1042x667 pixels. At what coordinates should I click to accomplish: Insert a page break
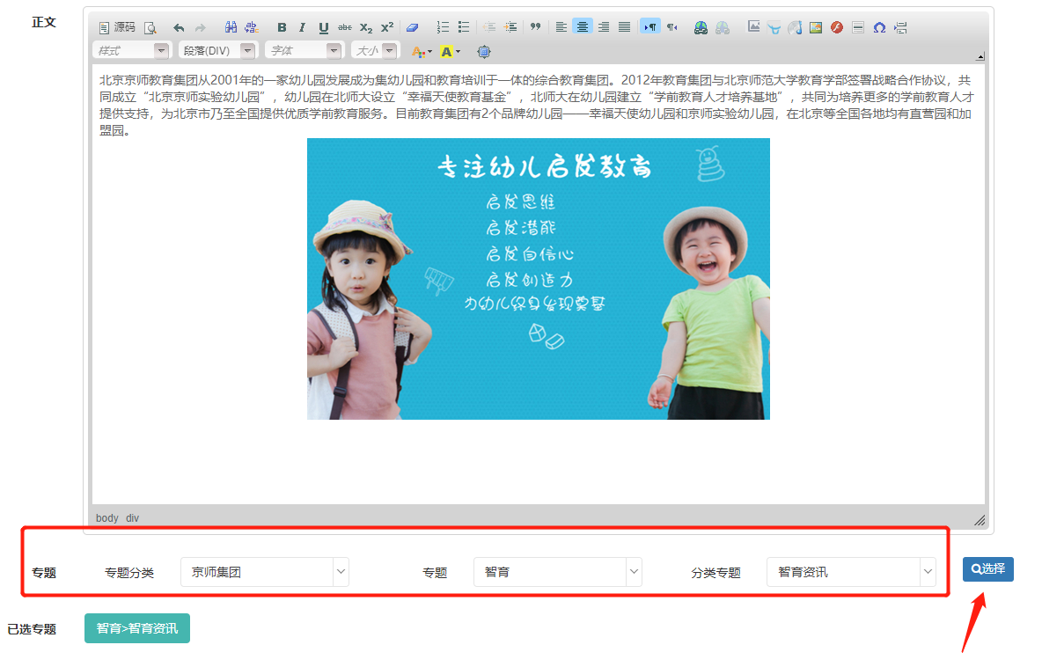coord(901,27)
